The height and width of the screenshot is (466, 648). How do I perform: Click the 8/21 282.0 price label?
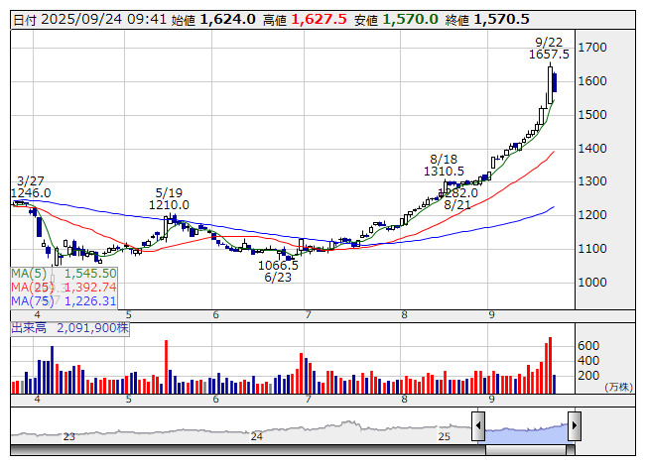(x=457, y=198)
